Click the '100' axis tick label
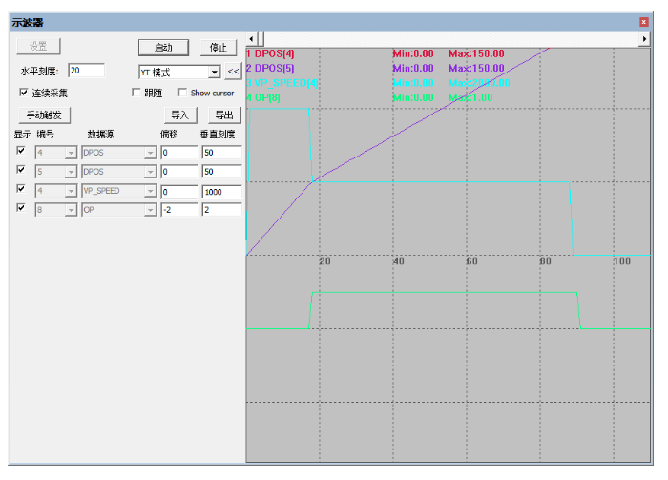668x480 pixels. click(x=621, y=261)
